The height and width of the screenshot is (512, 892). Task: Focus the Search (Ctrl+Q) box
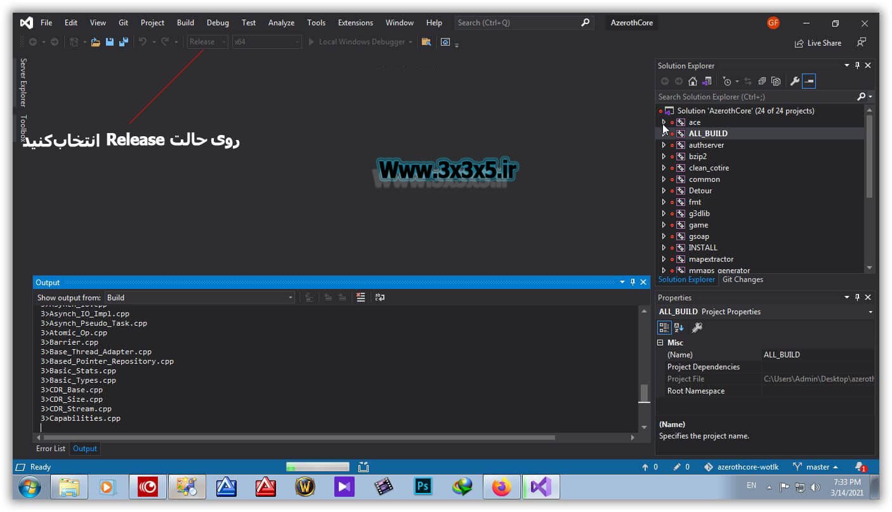525,23
